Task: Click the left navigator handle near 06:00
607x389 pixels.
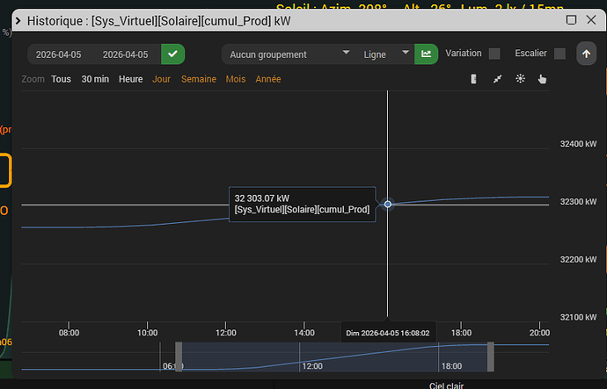Action: point(179,357)
